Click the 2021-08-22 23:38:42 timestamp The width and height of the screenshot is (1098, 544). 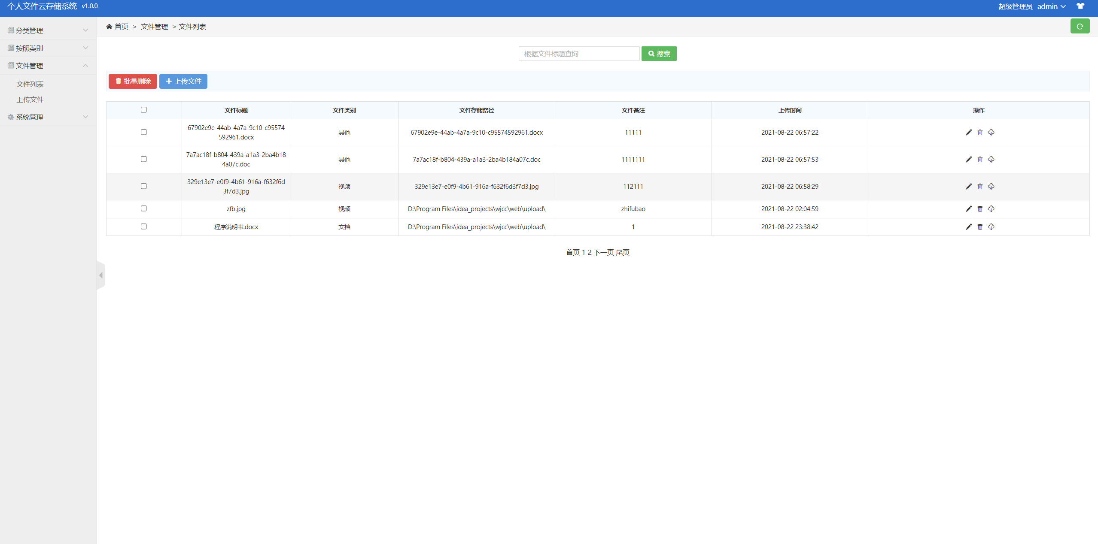790,227
